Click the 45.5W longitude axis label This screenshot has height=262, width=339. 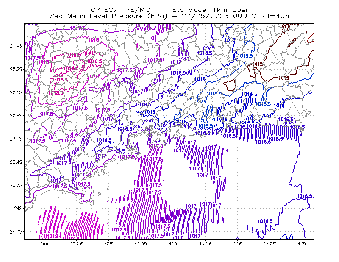point(77,243)
